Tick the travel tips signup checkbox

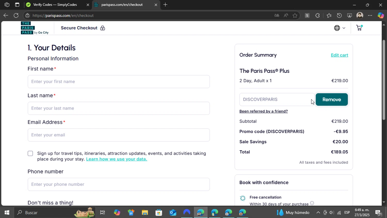click(x=30, y=153)
